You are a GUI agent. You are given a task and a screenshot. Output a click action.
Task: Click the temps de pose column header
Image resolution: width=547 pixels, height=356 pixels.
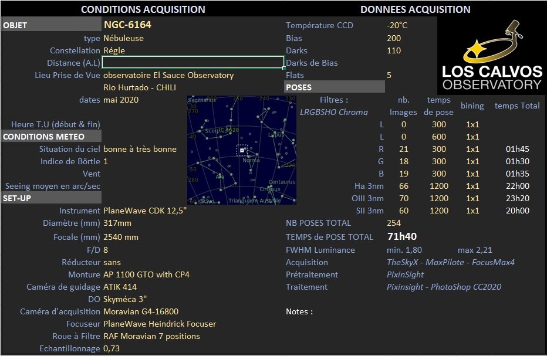pyautogui.click(x=439, y=106)
